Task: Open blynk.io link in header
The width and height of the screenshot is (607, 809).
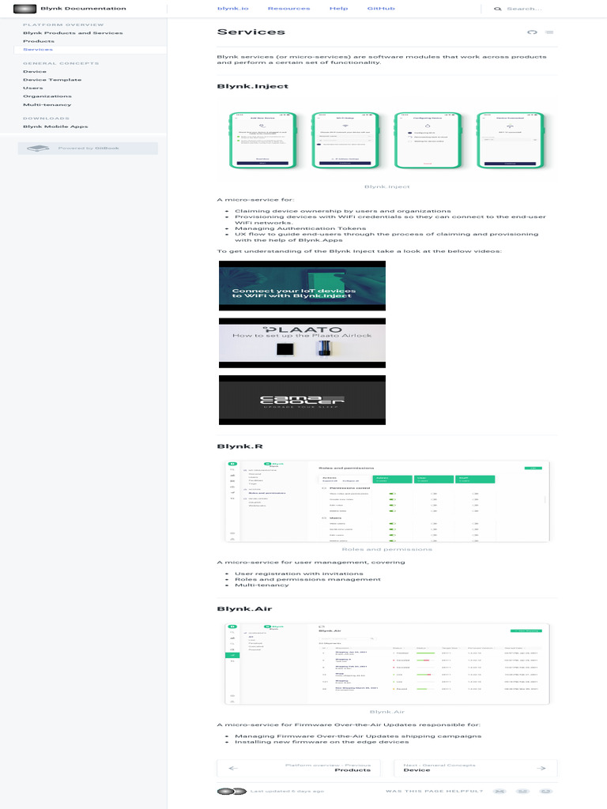Action: (233, 8)
